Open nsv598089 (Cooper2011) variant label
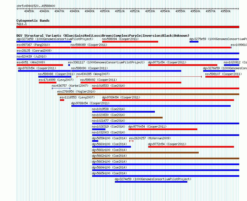 point(89,45)
